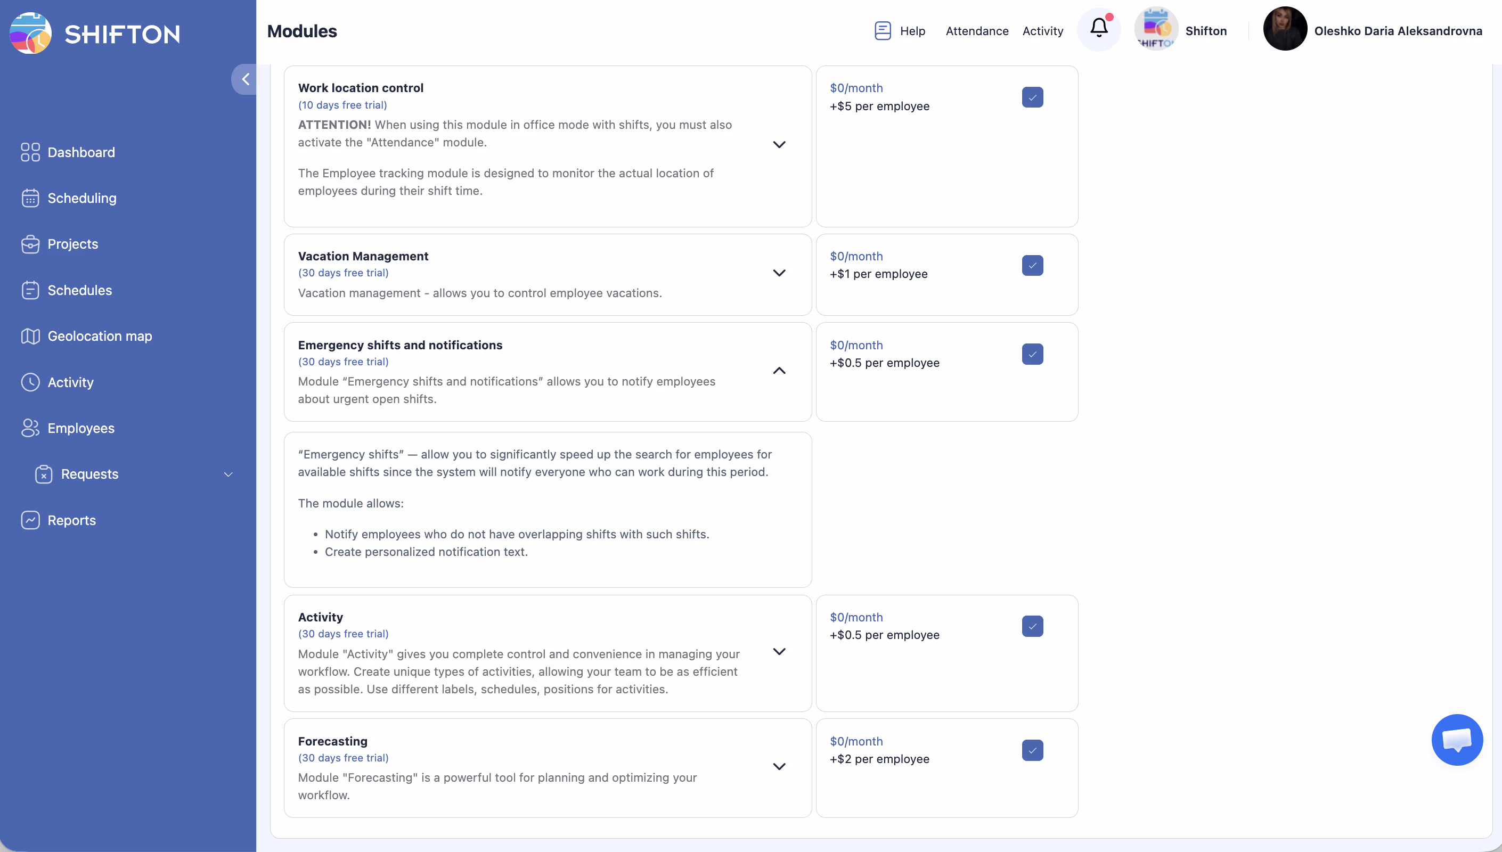Viewport: 1502px width, 852px height.
Task: Toggle the Vacation Management module checkbox
Action: (1032, 266)
